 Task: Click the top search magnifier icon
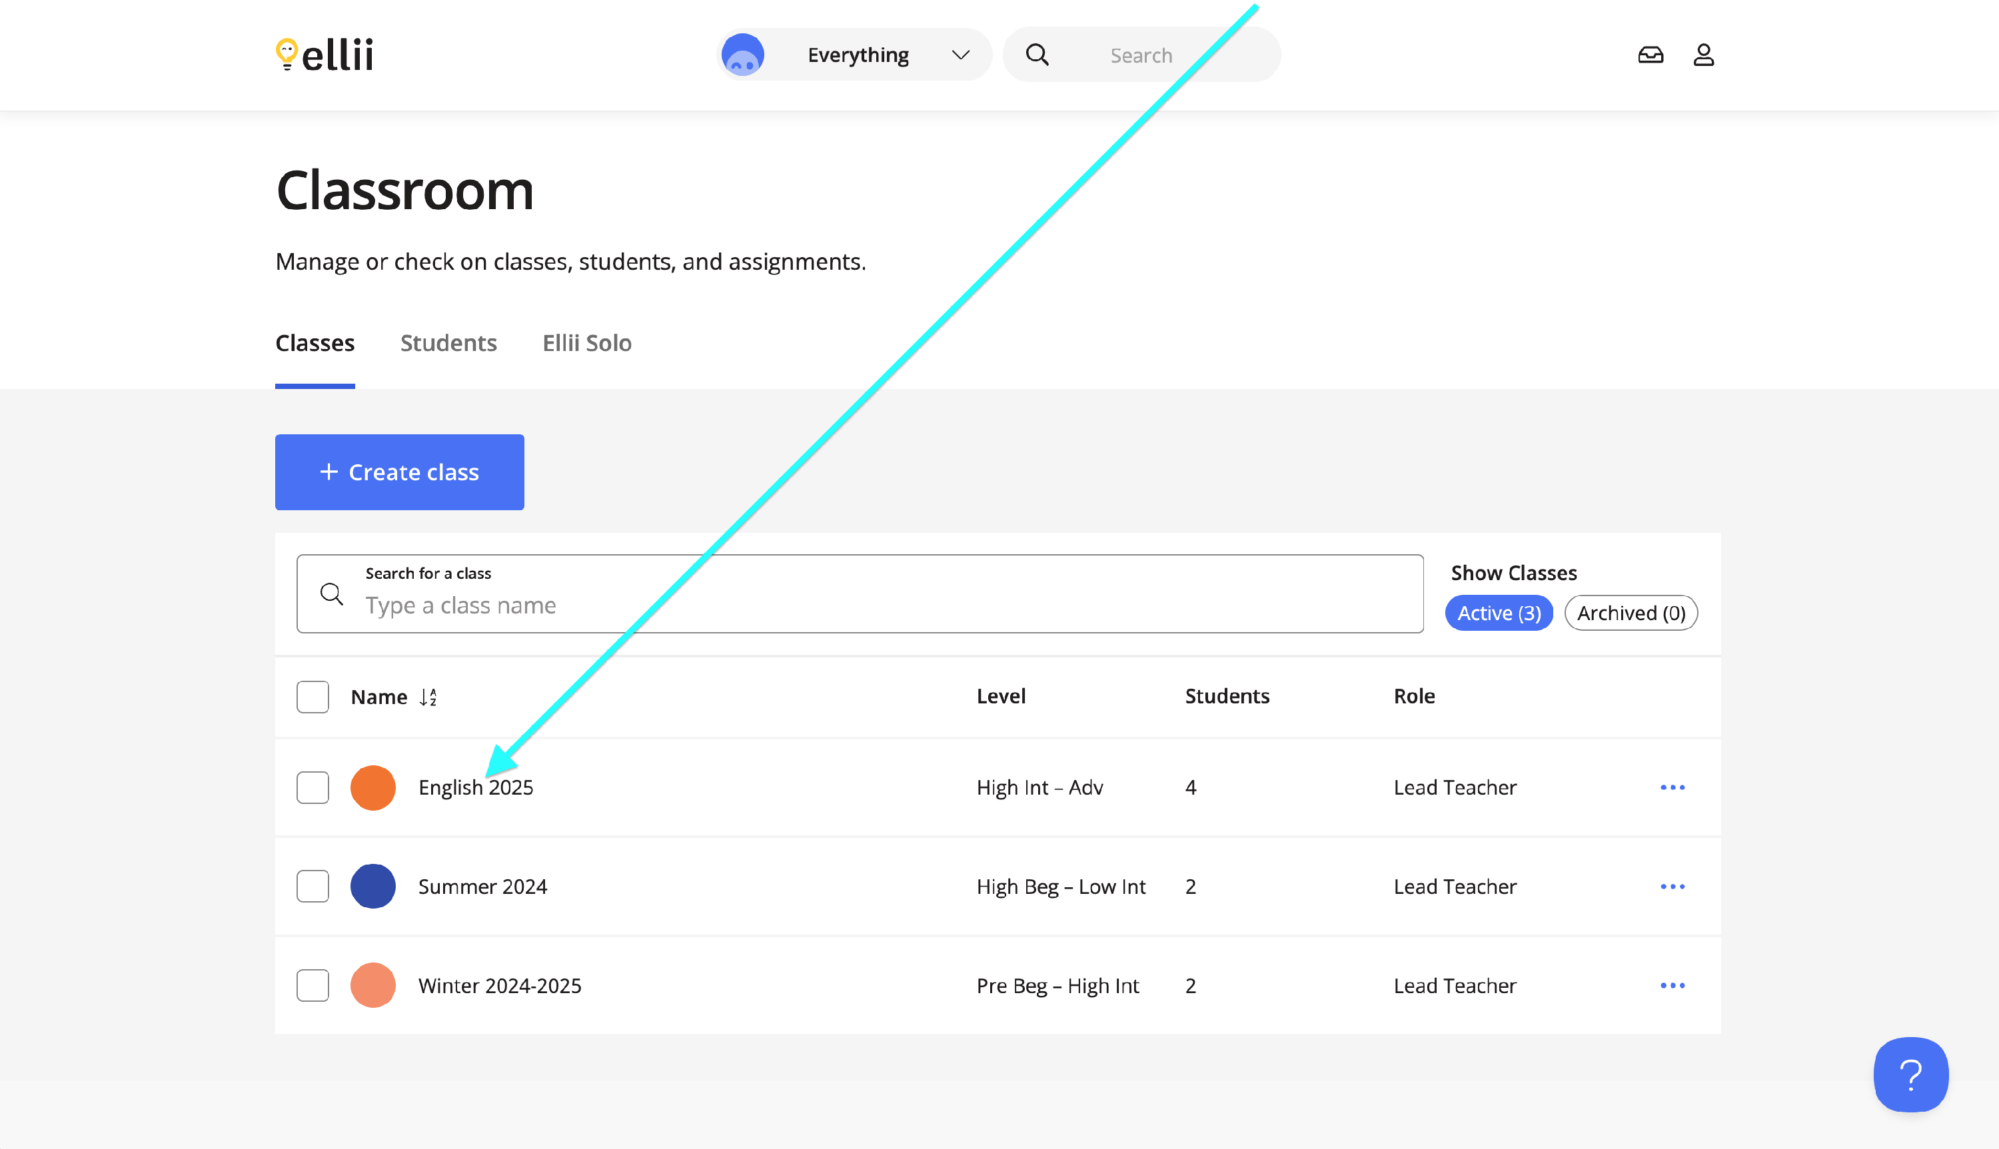(1037, 55)
